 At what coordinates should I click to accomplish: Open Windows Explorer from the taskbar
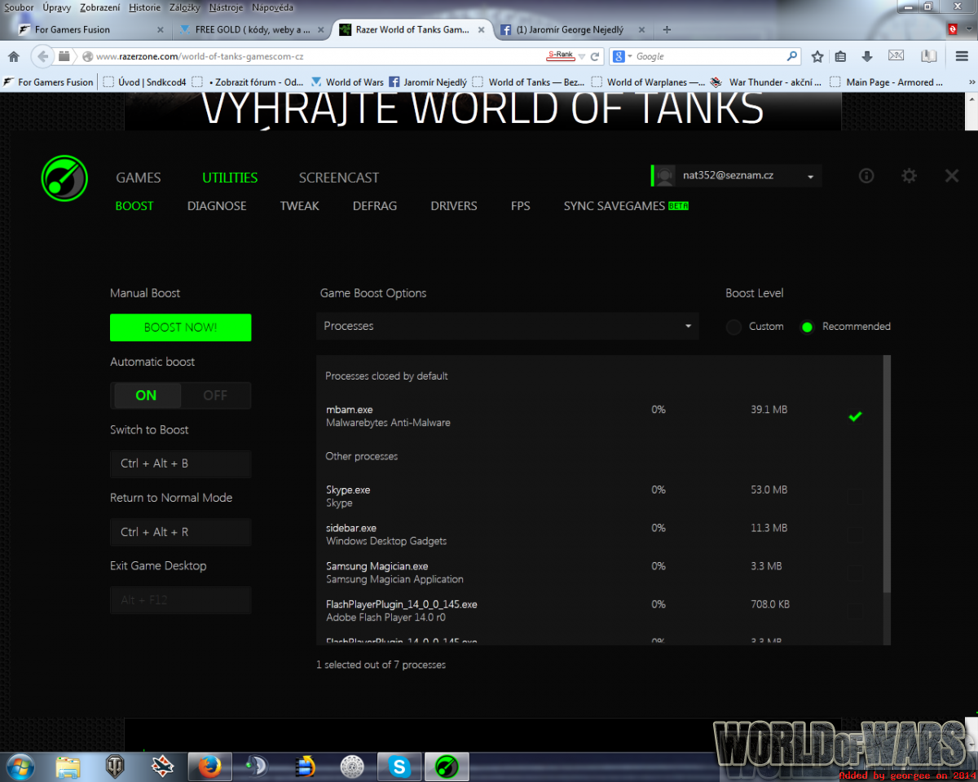click(68, 767)
